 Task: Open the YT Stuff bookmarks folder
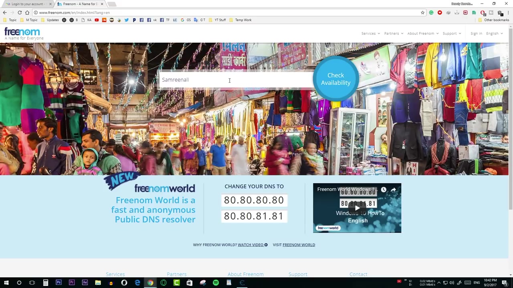click(217, 20)
